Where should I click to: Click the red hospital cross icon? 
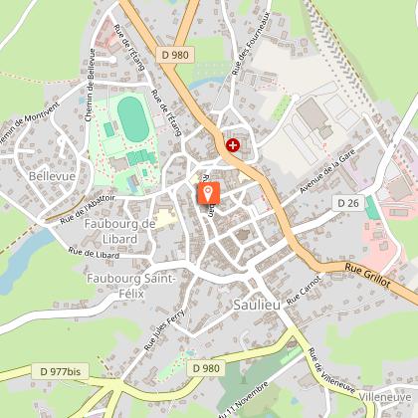(233, 145)
